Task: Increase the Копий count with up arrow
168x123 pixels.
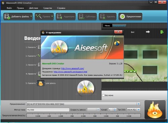Action: (115, 109)
